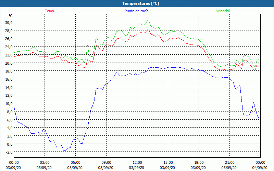Click the '0,0' y-axis value

(x=10, y=144)
